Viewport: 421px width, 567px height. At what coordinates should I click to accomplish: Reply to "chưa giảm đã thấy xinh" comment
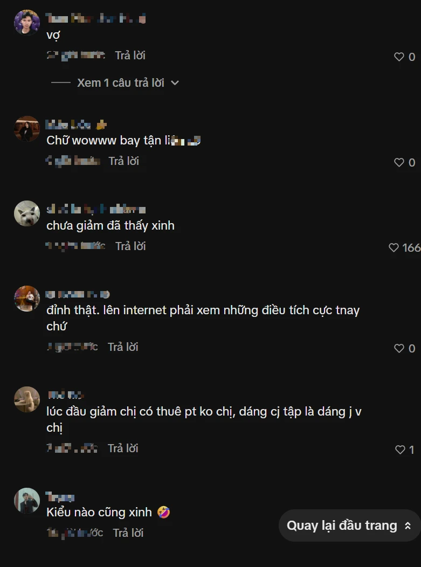point(130,246)
